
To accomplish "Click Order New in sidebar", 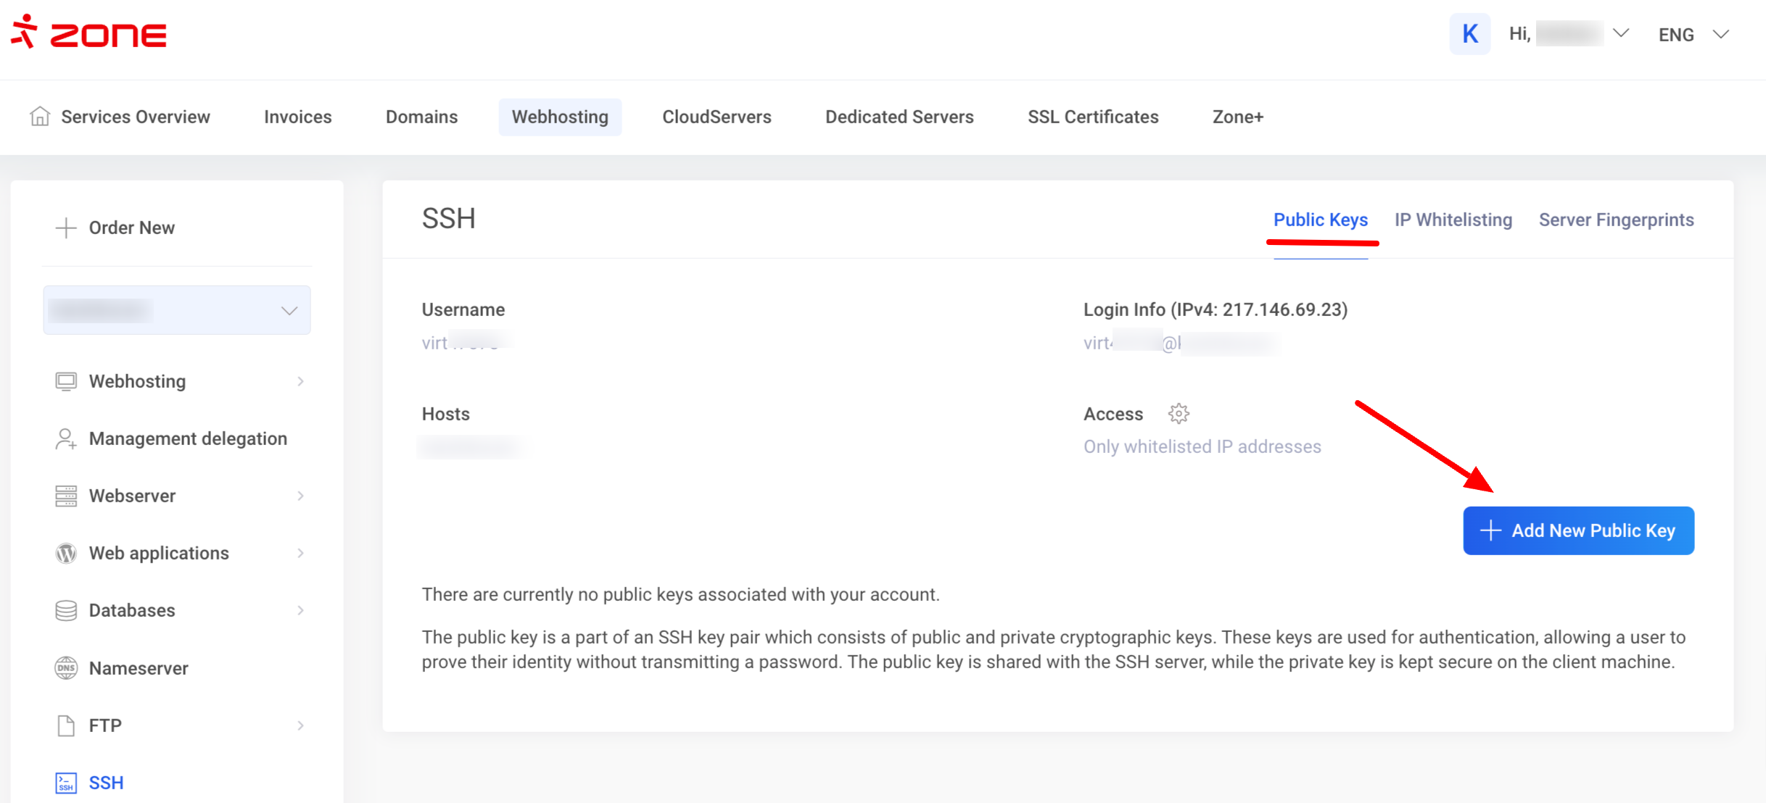I will tap(116, 228).
